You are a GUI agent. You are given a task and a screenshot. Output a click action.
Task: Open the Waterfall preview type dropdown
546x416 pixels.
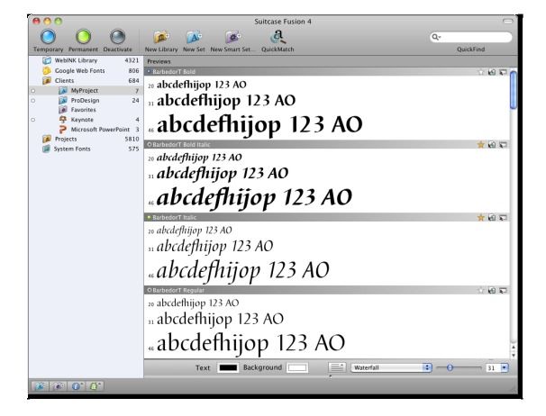(391, 367)
